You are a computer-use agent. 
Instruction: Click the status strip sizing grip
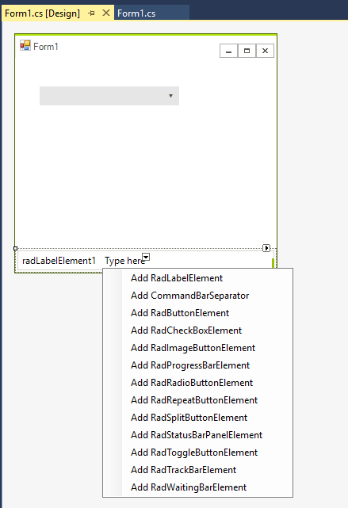[273, 263]
